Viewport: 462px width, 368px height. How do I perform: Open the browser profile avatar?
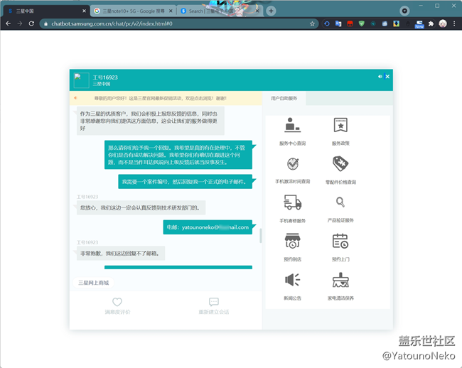point(443,23)
